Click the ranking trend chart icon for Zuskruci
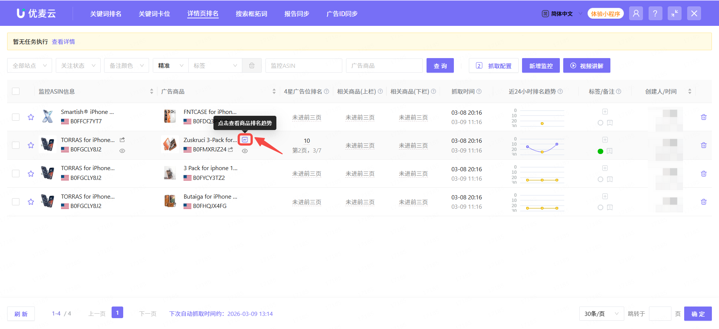This screenshot has height=329, width=719. pos(245,140)
